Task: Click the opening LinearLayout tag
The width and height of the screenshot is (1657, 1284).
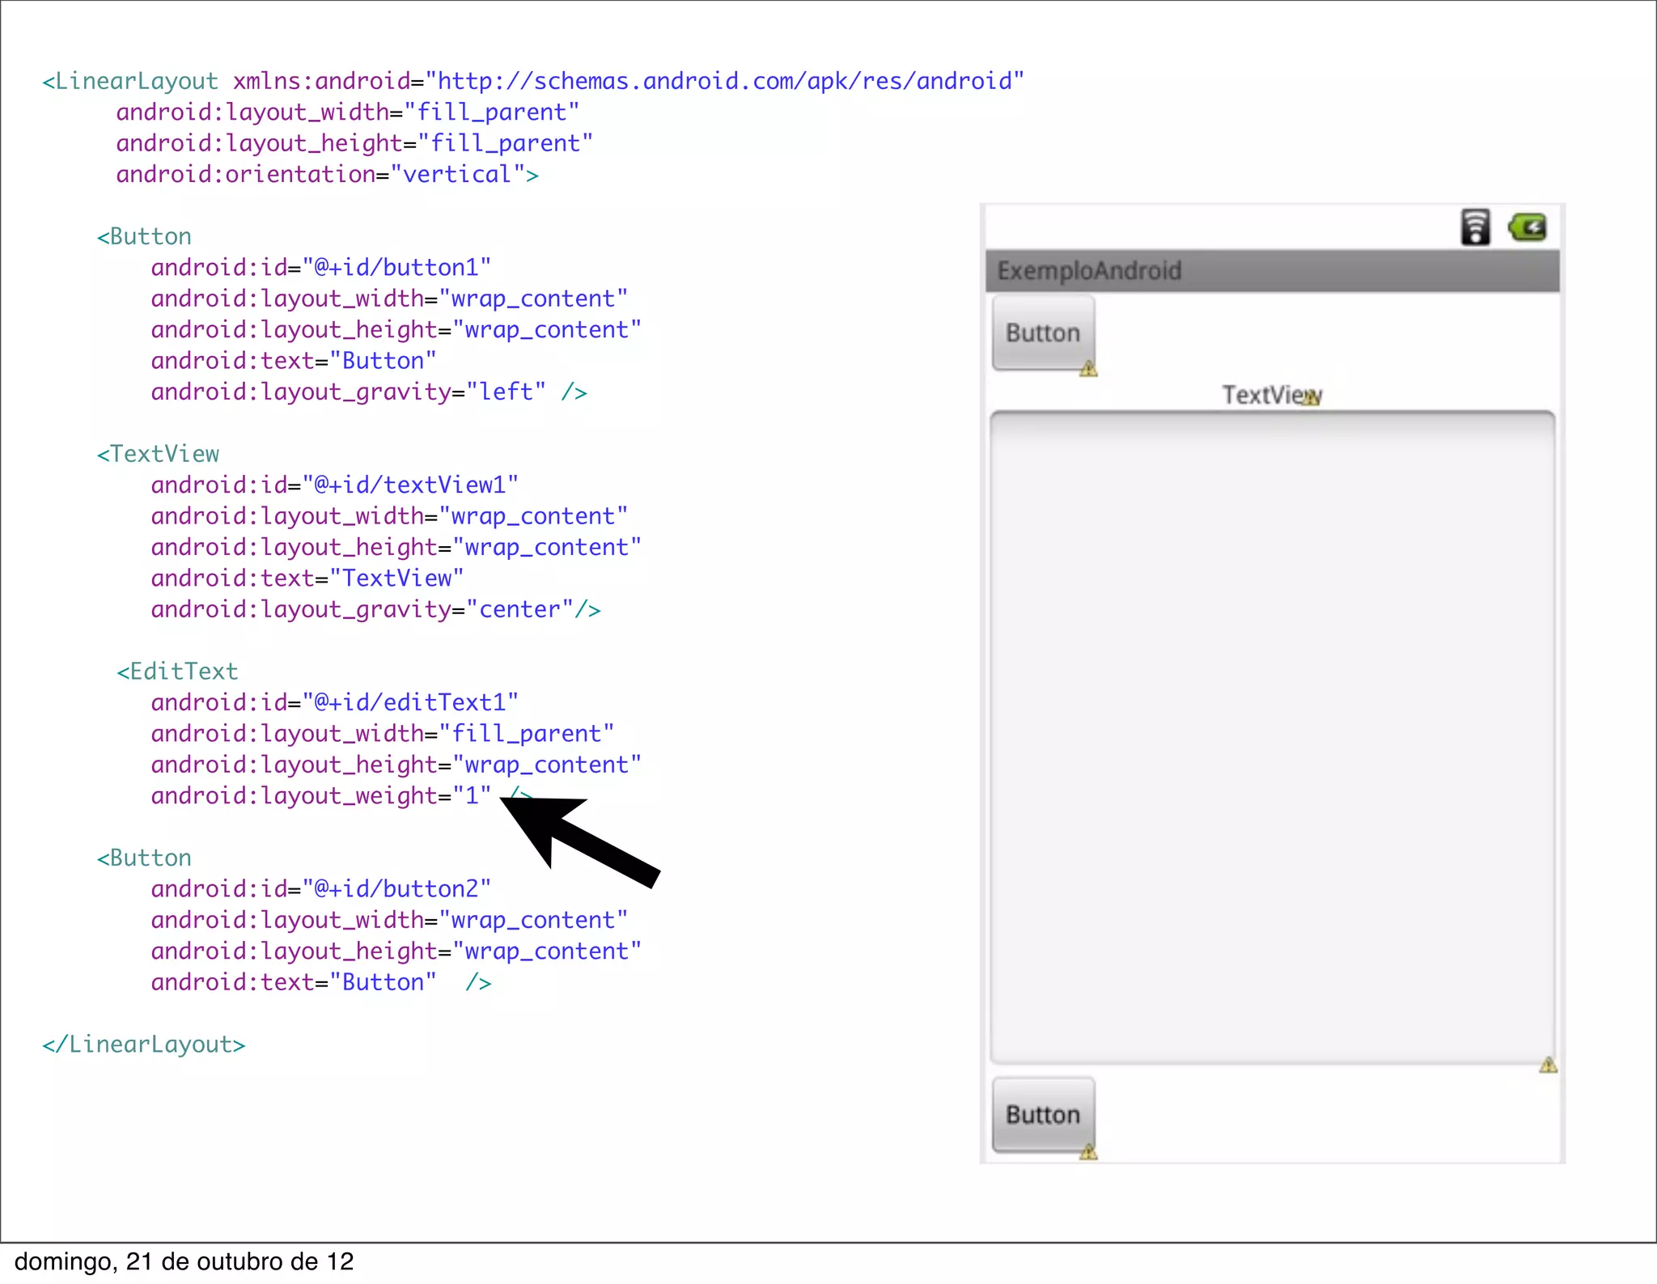Action: point(130,82)
